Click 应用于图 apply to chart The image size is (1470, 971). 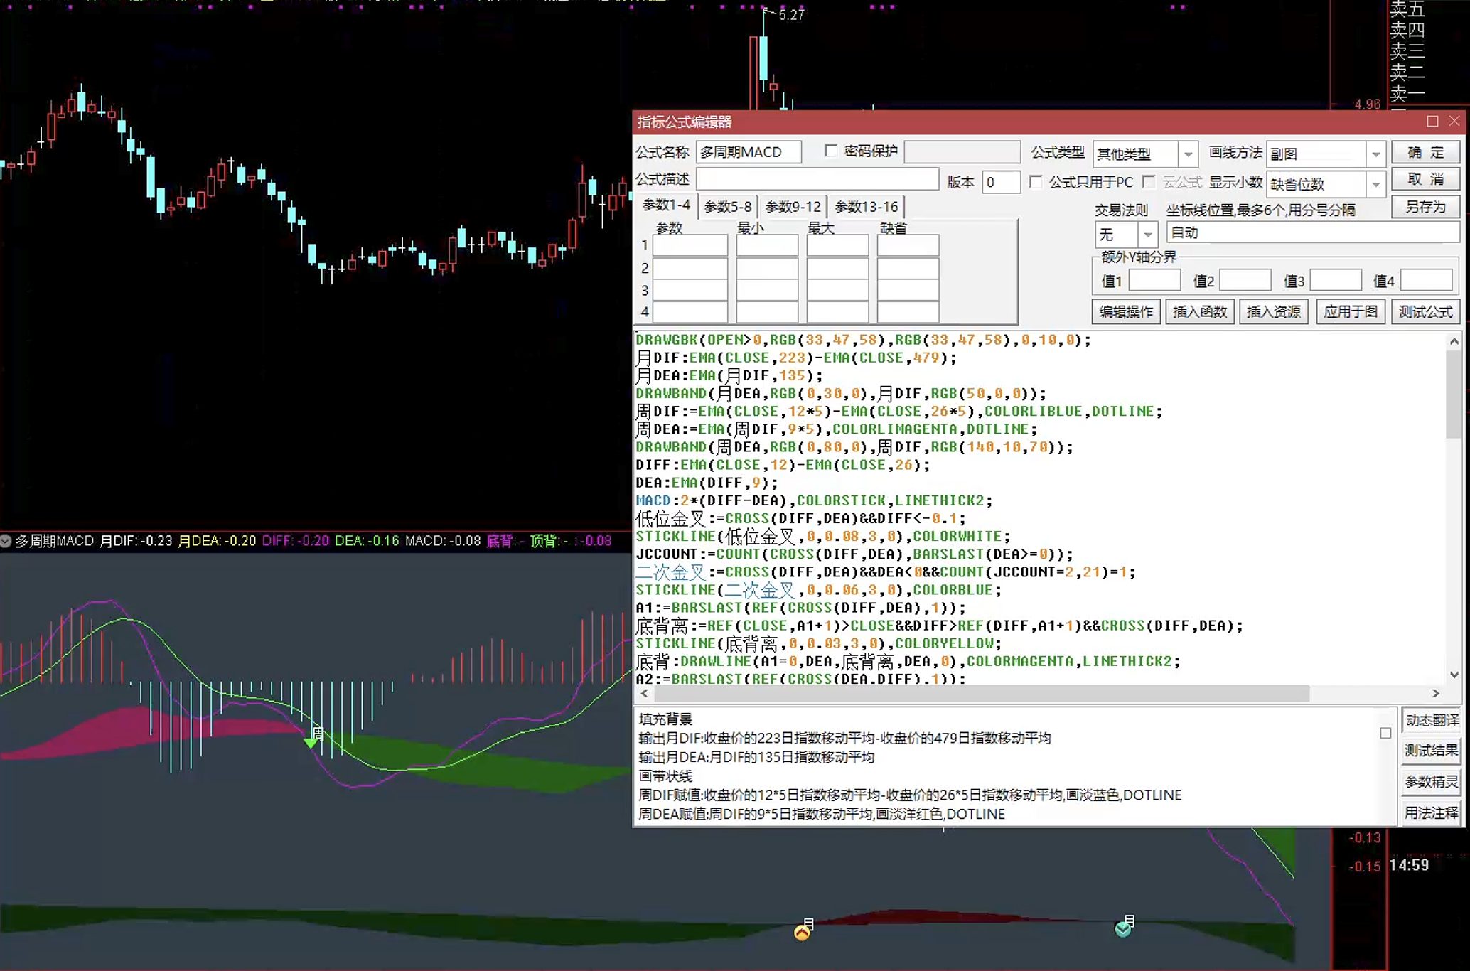1351,311
